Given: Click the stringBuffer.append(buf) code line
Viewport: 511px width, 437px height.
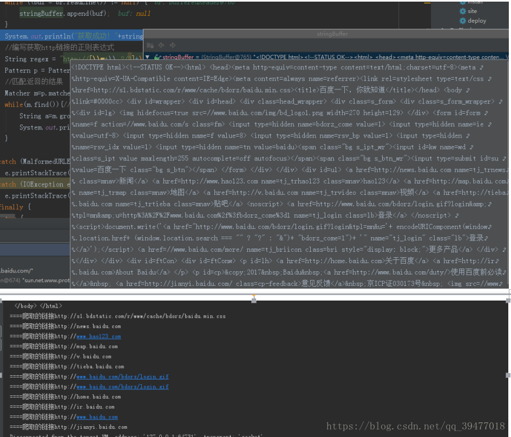Looking at the screenshot, I should point(64,14).
